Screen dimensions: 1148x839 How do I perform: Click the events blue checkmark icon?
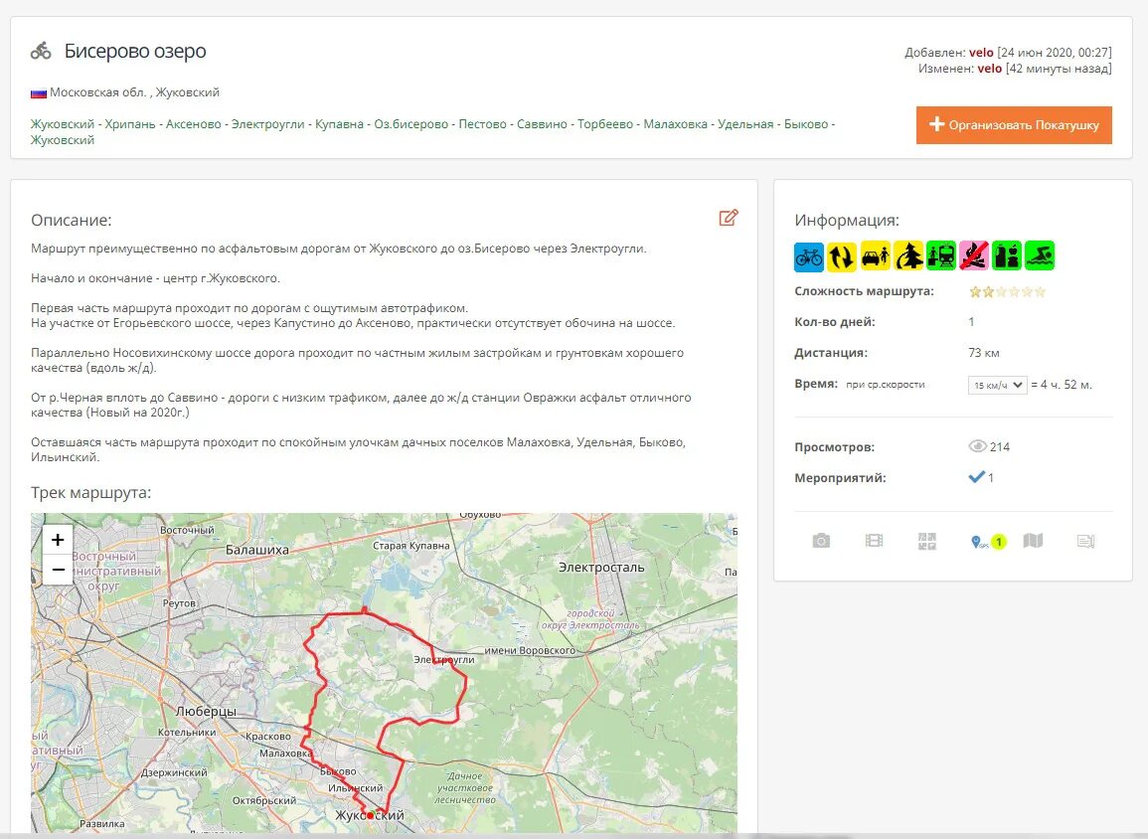coord(976,477)
